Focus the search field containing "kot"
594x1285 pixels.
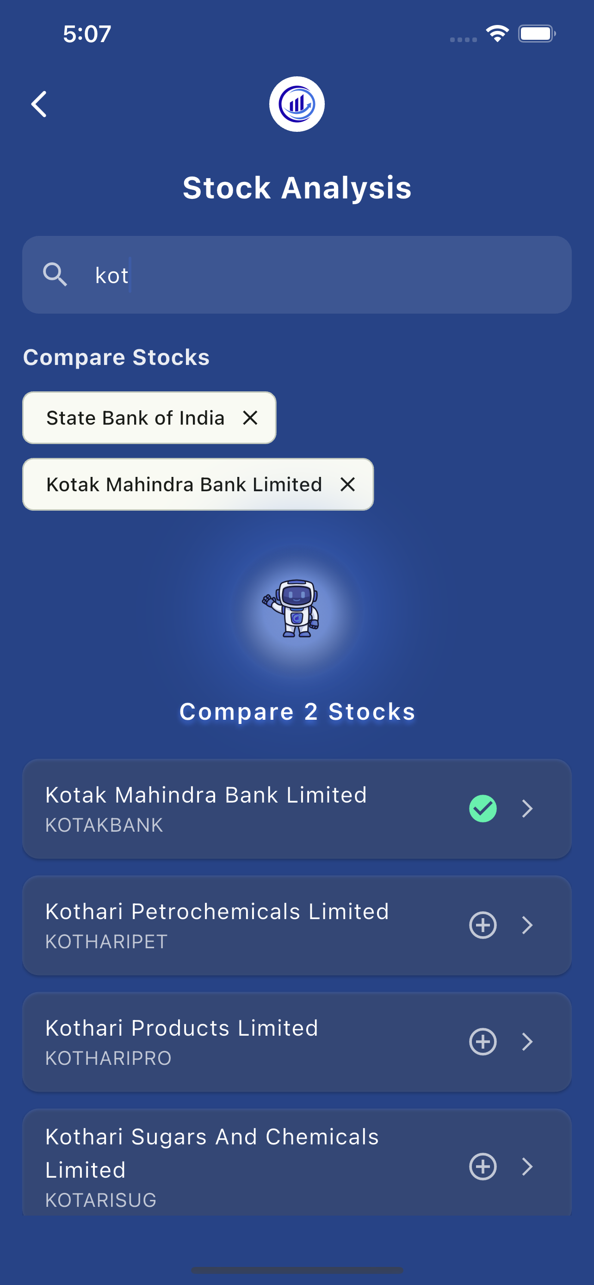(x=319, y=275)
